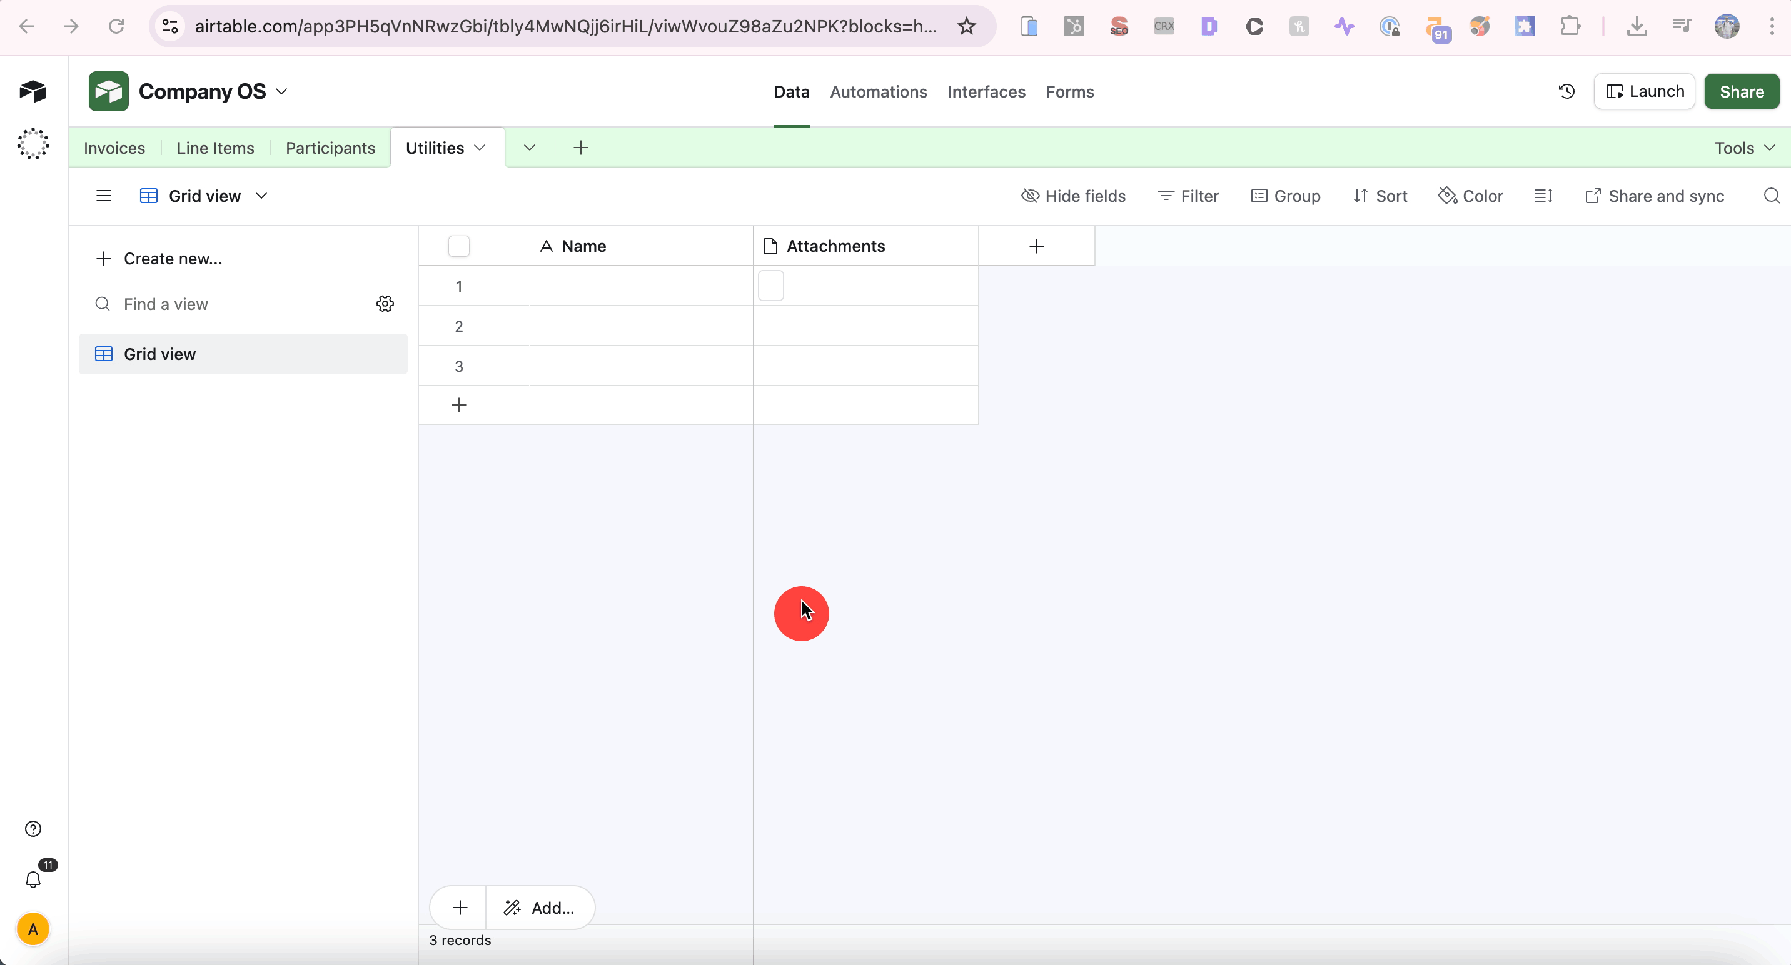The image size is (1791, 965).
Task: Click the Color tool in the toolbar
Action: [x=1471, y=196]
